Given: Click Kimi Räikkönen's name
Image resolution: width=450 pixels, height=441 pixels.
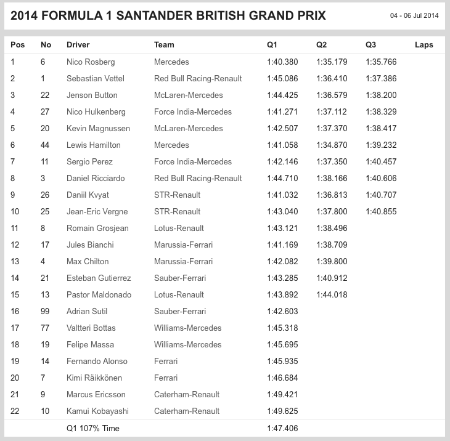Looking at the screenshot, I should [94, 378].
